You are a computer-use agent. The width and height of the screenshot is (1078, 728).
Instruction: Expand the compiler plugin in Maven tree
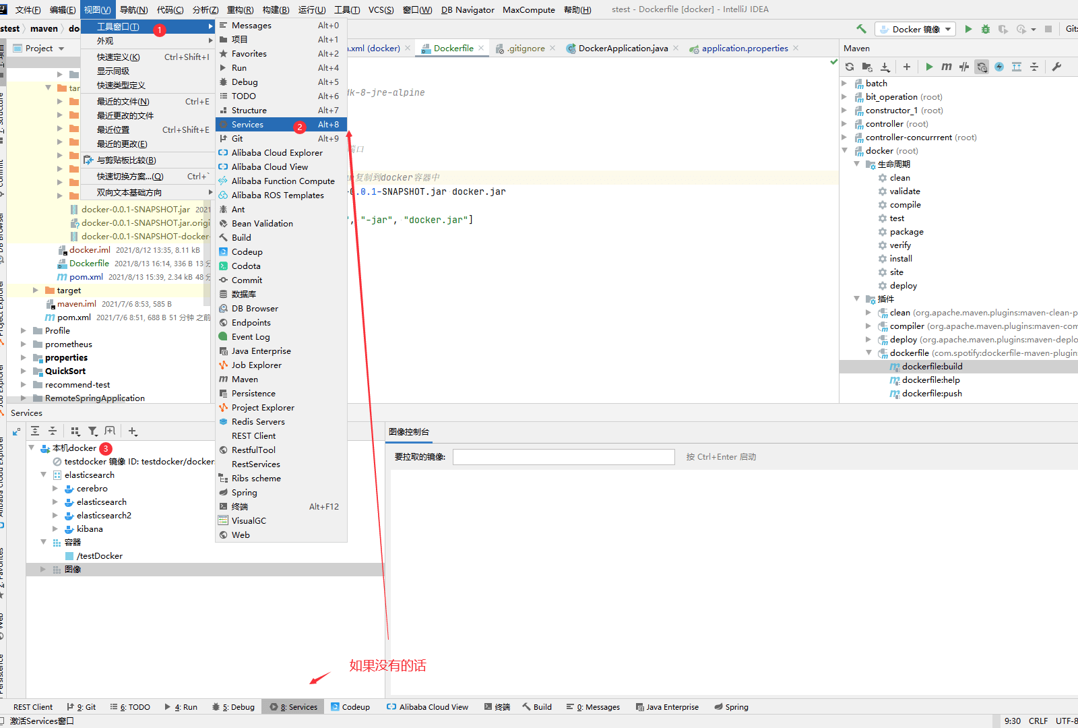[x=868, y=326]
